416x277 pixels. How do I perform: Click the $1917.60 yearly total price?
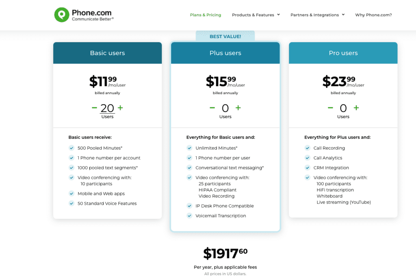pyautogui.click(x=225, y=253)
